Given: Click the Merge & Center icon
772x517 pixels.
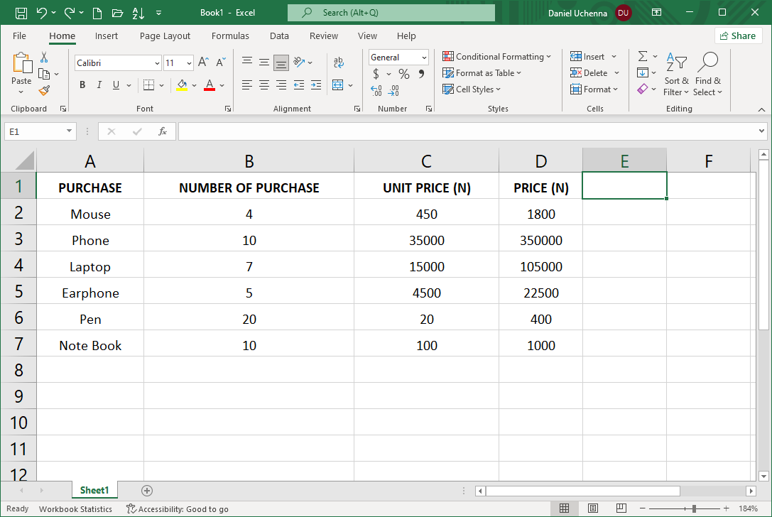Looking at the screenshot, I should (338, 85).
